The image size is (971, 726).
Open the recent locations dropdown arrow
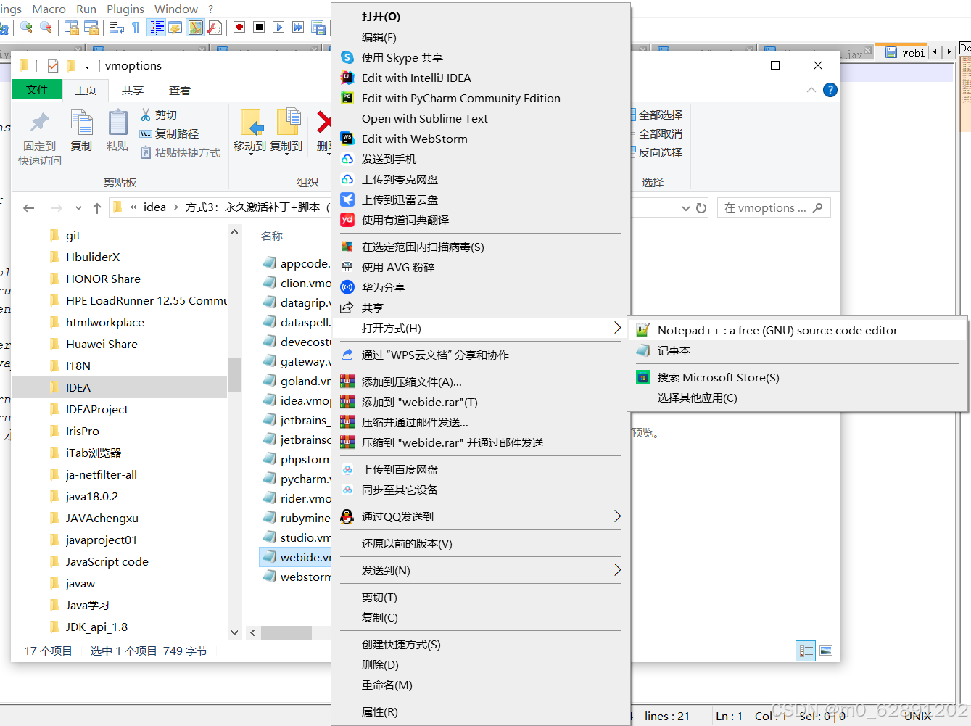[78, 208]
